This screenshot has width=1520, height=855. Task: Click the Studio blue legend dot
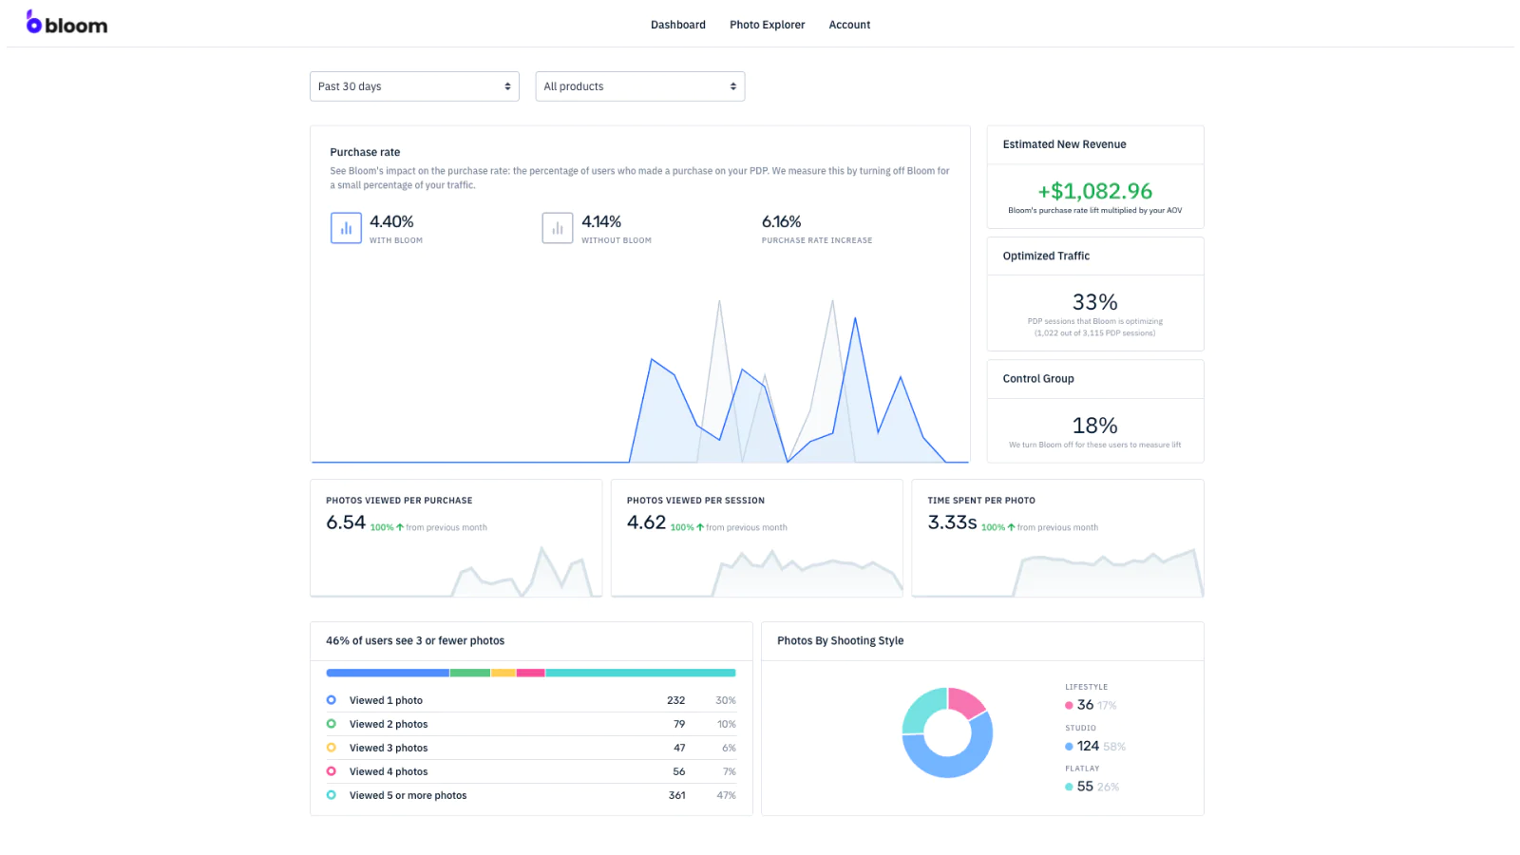point(1069,746)
